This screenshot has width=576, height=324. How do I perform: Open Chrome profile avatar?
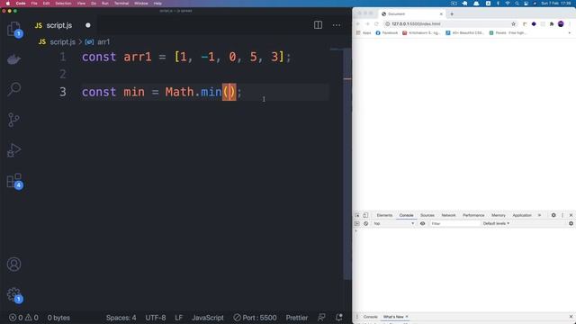point(561,24)
